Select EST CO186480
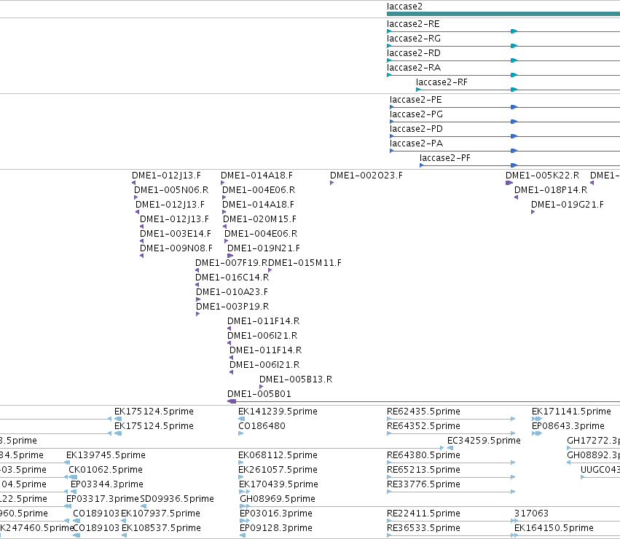Viewport: 620px width, 539px height. click(x=241, y=433)
